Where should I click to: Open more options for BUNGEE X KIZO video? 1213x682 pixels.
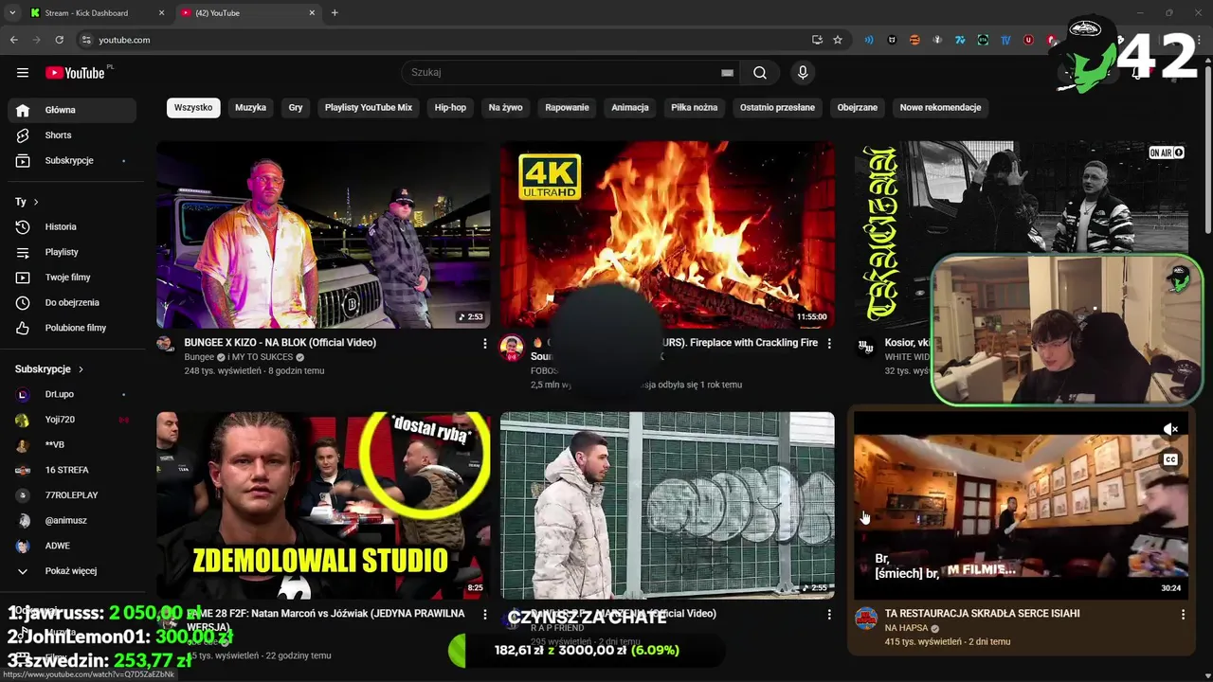484,343
